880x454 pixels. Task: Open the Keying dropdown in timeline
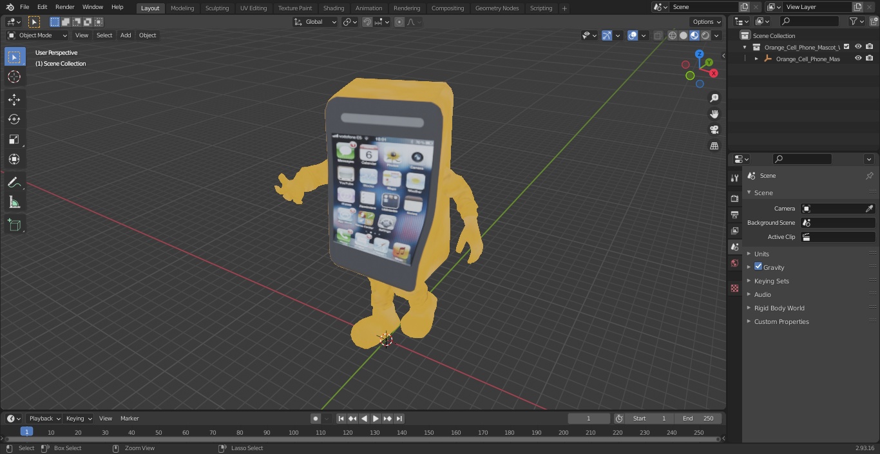point(79,419)
